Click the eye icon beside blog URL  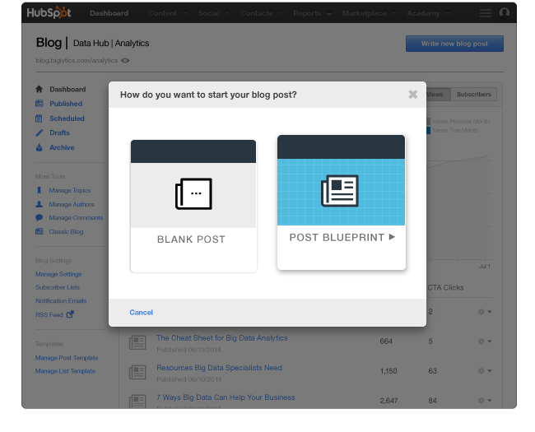point(125,60)
